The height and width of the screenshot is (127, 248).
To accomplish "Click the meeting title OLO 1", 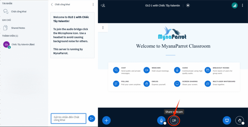I will point(162,5).
